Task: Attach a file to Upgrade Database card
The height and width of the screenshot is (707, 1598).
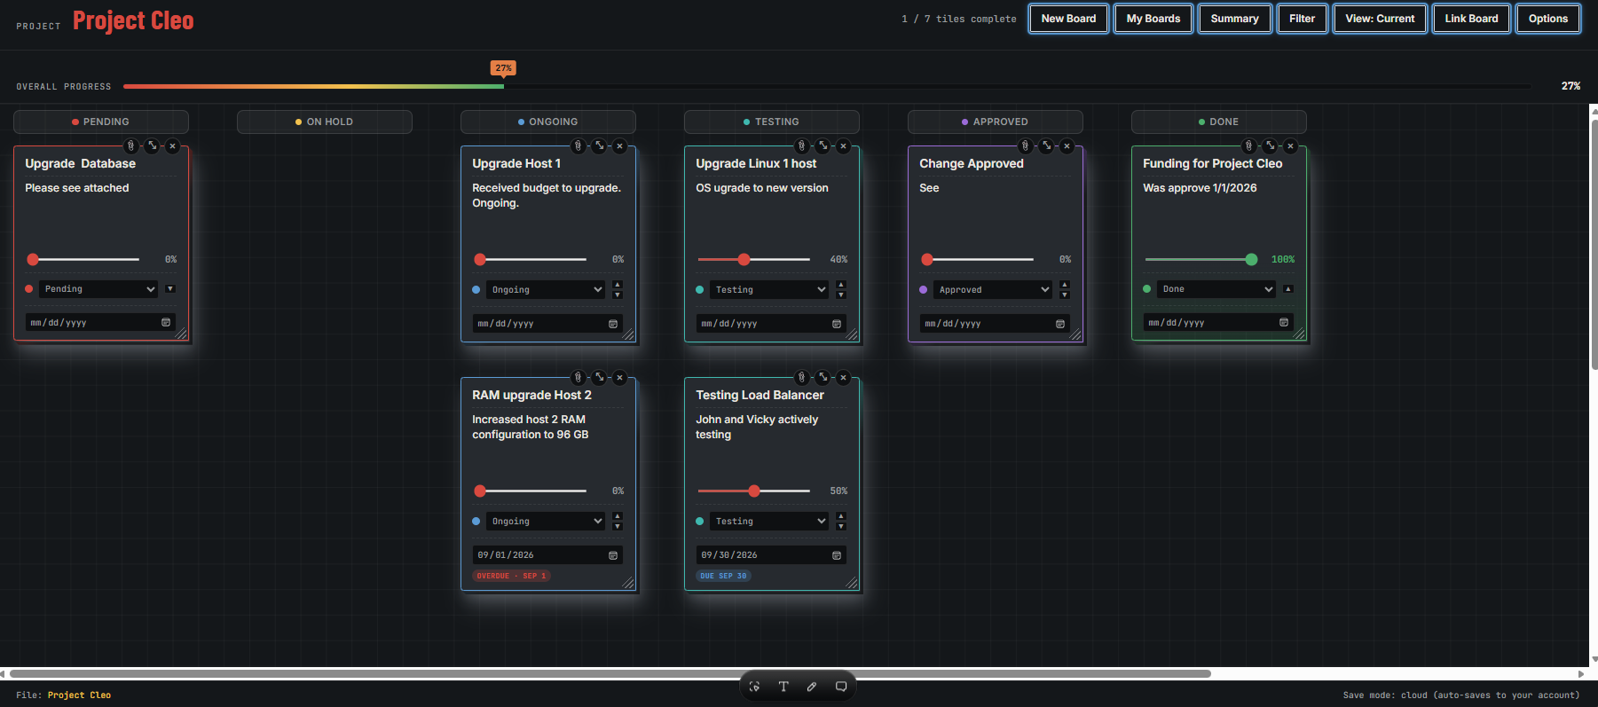Action: coord(130,145)
